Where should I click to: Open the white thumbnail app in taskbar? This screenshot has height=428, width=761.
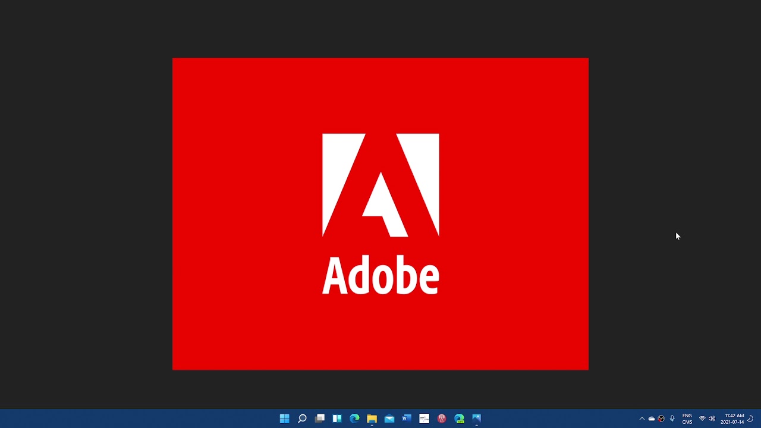(x=424, y=418)
